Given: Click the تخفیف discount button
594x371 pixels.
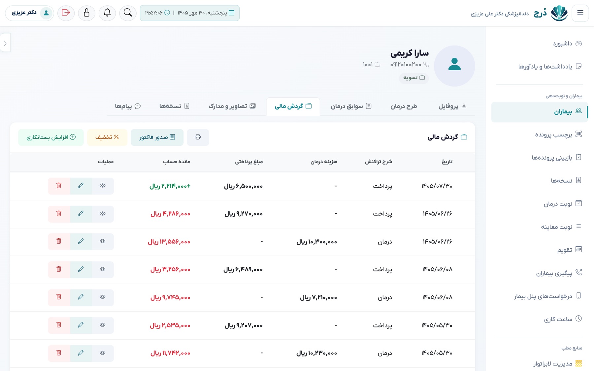Looking at the screenshot, I should pos(107,137).
